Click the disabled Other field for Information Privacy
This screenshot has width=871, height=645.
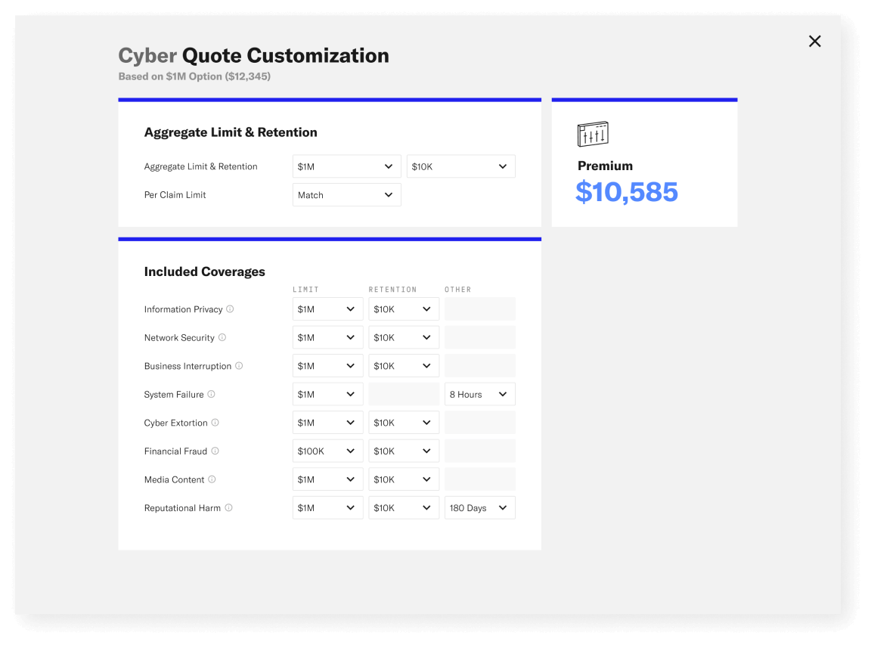480,309
